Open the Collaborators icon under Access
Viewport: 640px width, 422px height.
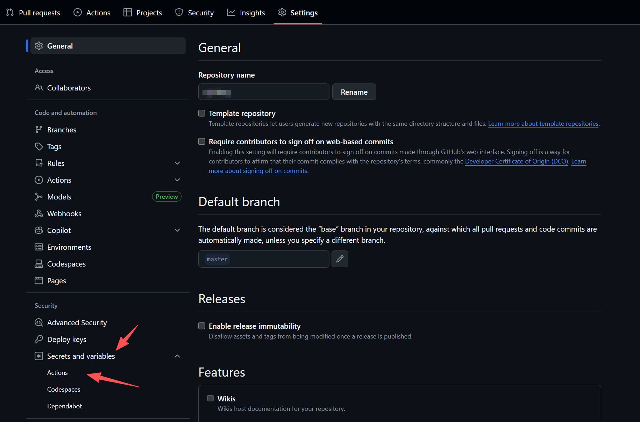pyautogui.click(x=39, y=88)
